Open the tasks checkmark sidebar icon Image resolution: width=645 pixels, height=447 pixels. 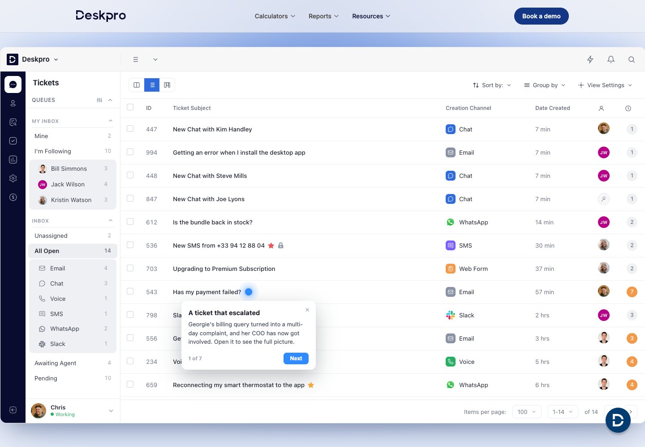tap(13, 141)
